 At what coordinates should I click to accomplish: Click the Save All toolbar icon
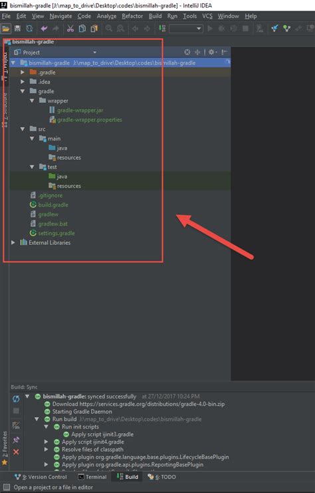tap(17, 29)
